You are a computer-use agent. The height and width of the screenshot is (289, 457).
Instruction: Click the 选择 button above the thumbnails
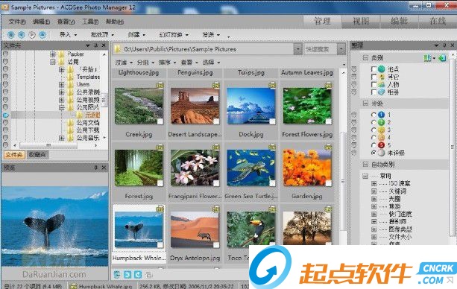pyautogui.click(x=211, y=63)
